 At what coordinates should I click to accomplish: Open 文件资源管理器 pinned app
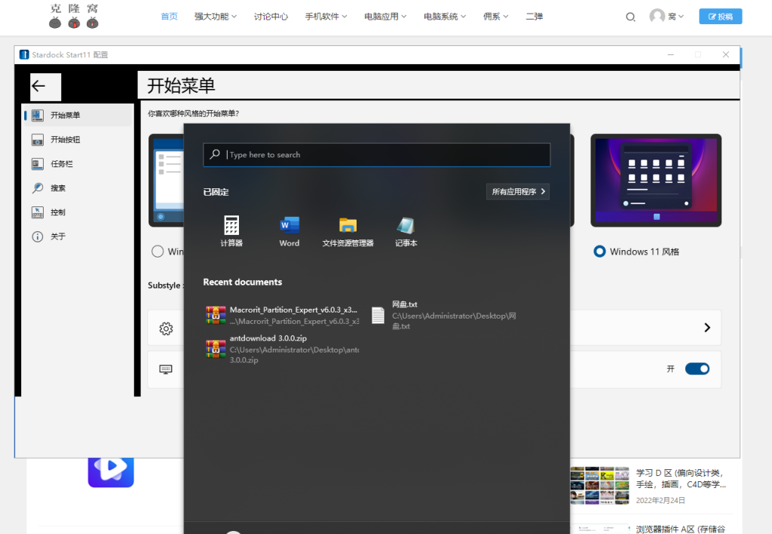[348, 231]
